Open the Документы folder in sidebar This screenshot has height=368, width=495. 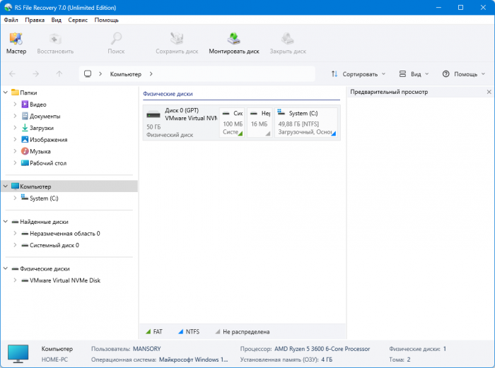[x=44, y=116]
